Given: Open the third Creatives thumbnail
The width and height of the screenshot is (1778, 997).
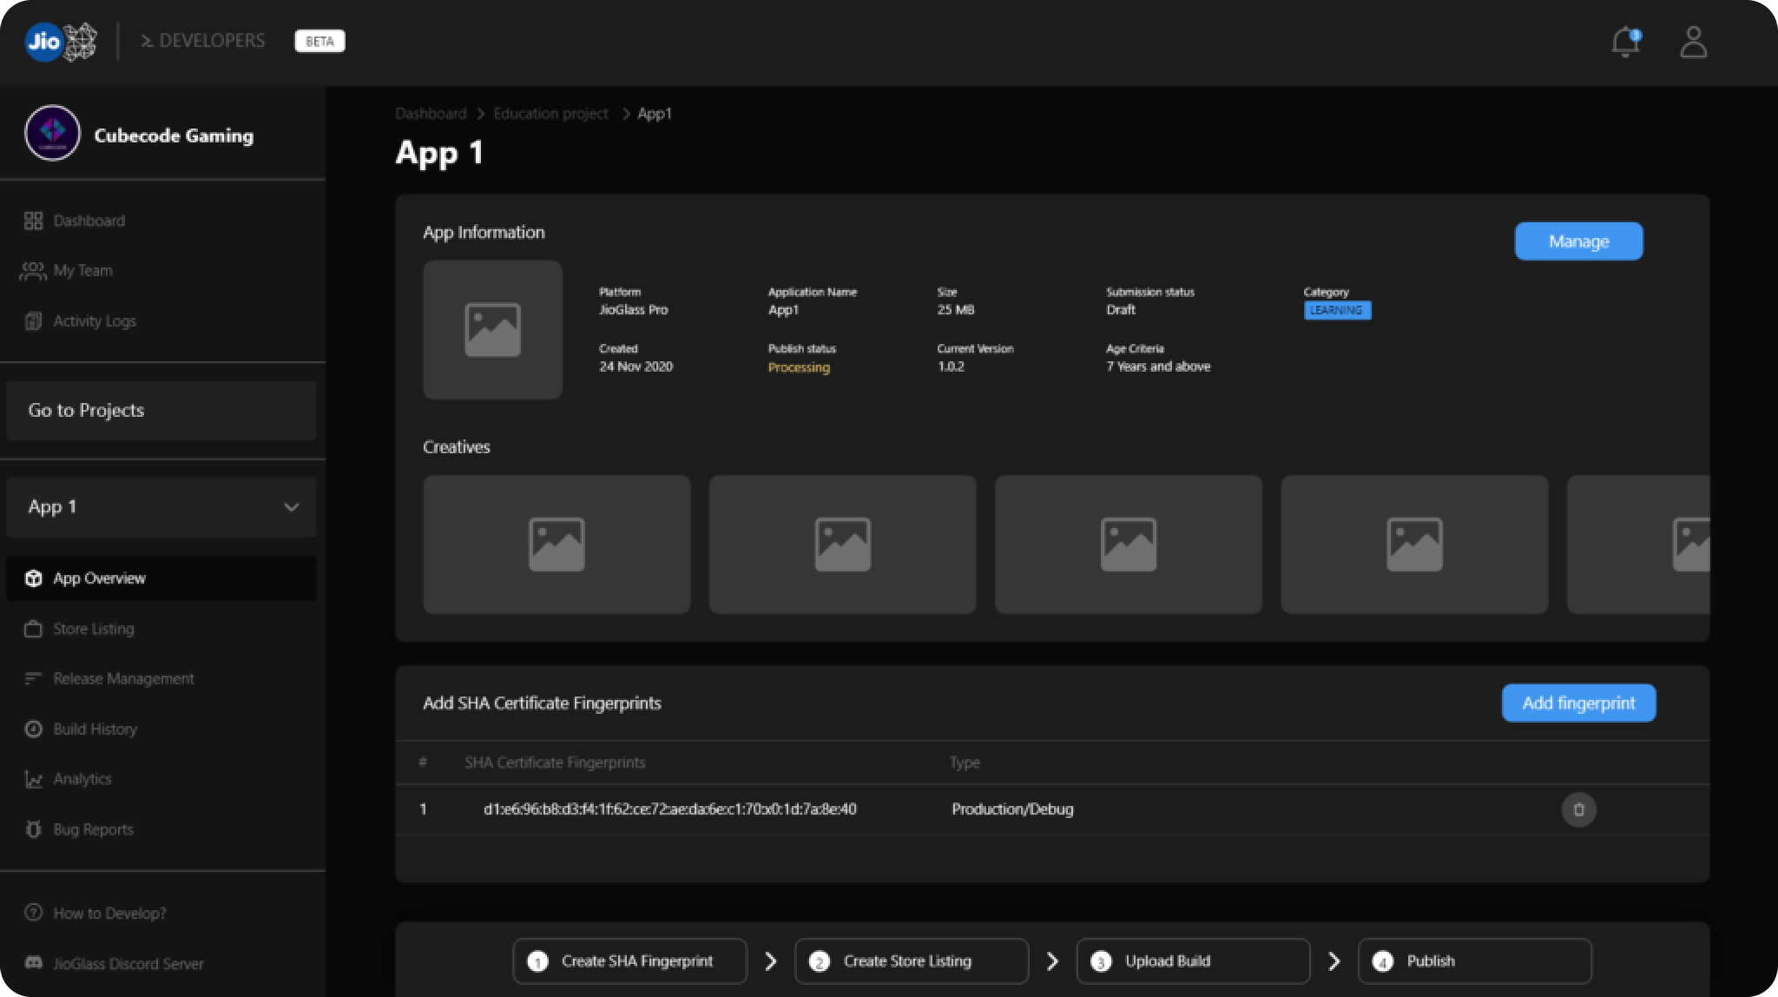Looking at the screenshot, I should coord(1128,545).
